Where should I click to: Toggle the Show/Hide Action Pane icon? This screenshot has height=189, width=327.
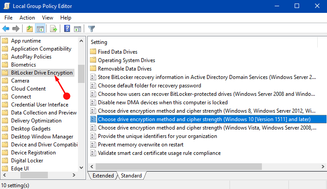click(x=78, y=29)
